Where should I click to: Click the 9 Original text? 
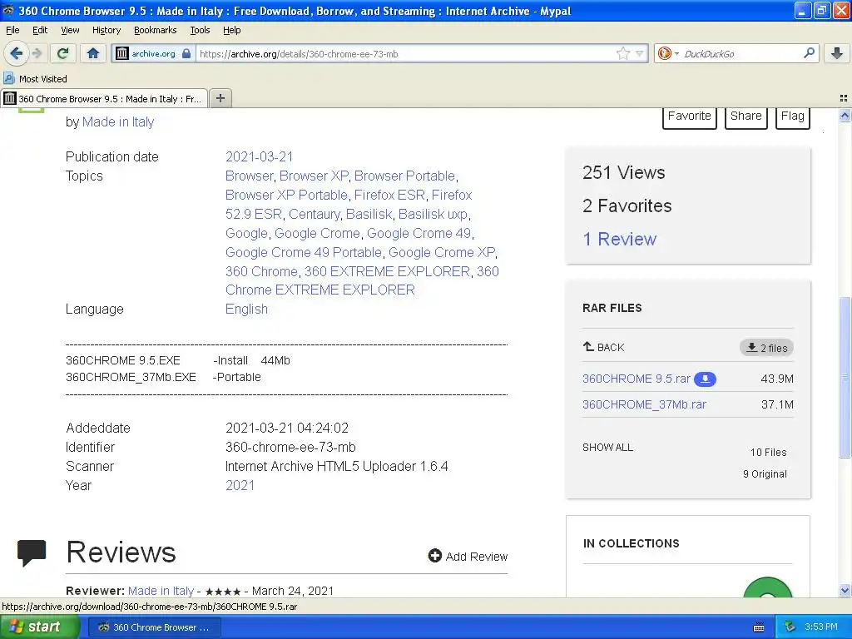pos(765,473)
